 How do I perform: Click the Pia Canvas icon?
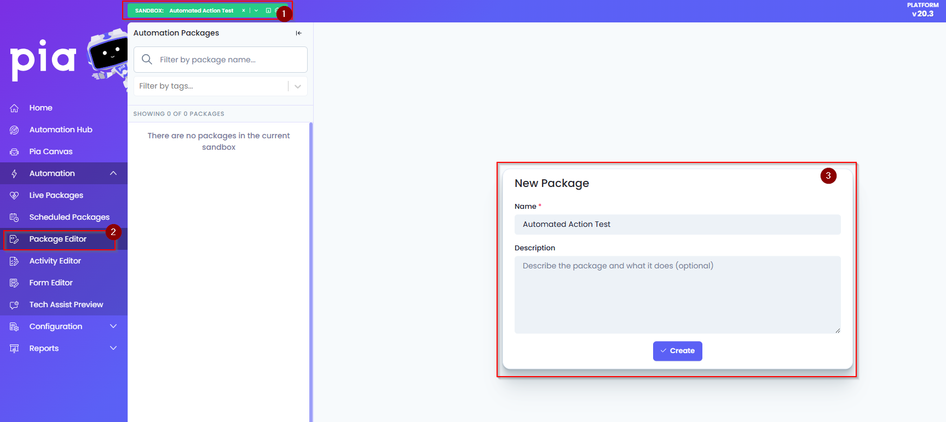15,152
